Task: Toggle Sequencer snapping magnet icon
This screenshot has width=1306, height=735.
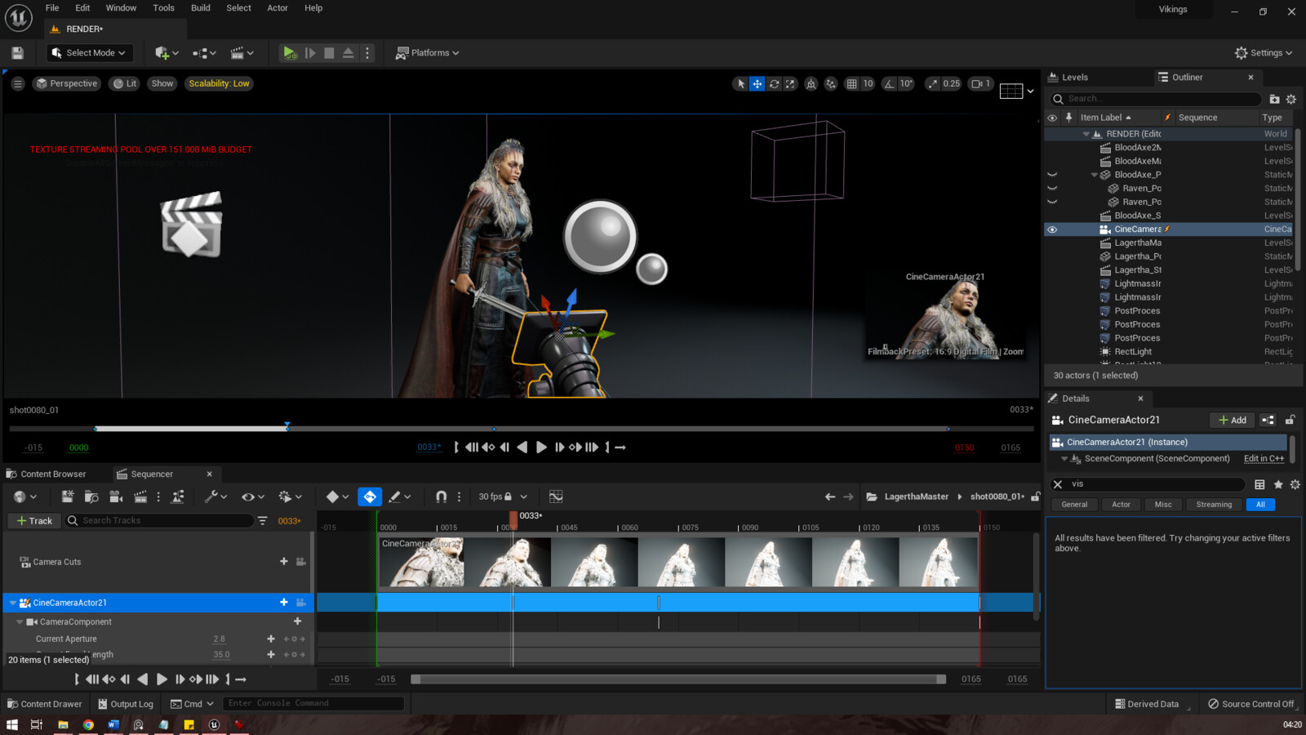Action: click(441, 497)
